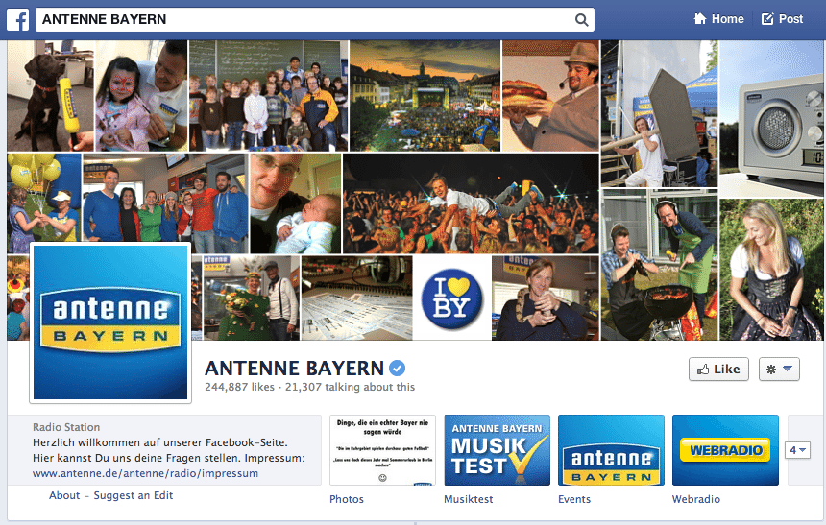Image resolution: width=826 pixels, height=525 pixels.
Task: Expand the more apps dropdown showing 4
Action: [x=797, y=450]
